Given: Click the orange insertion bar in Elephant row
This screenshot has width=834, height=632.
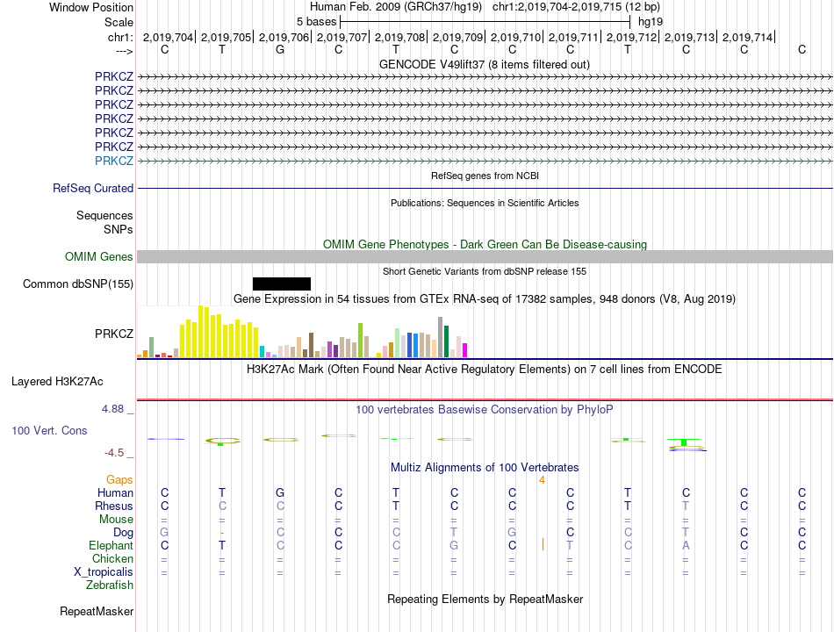Looking at the screenshot, I should coord(543,545).
